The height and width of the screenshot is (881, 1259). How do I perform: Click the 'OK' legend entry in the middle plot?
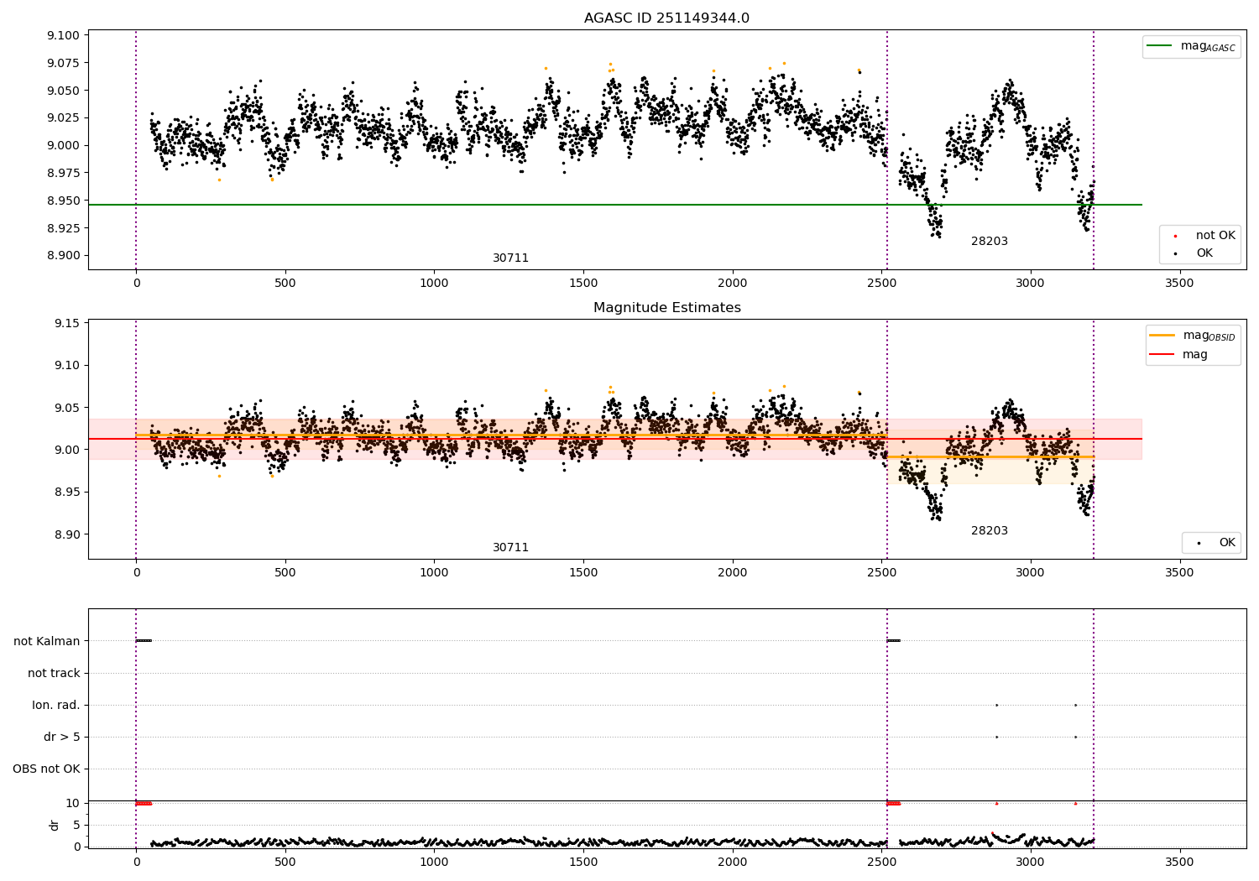tap(1227, 543)
